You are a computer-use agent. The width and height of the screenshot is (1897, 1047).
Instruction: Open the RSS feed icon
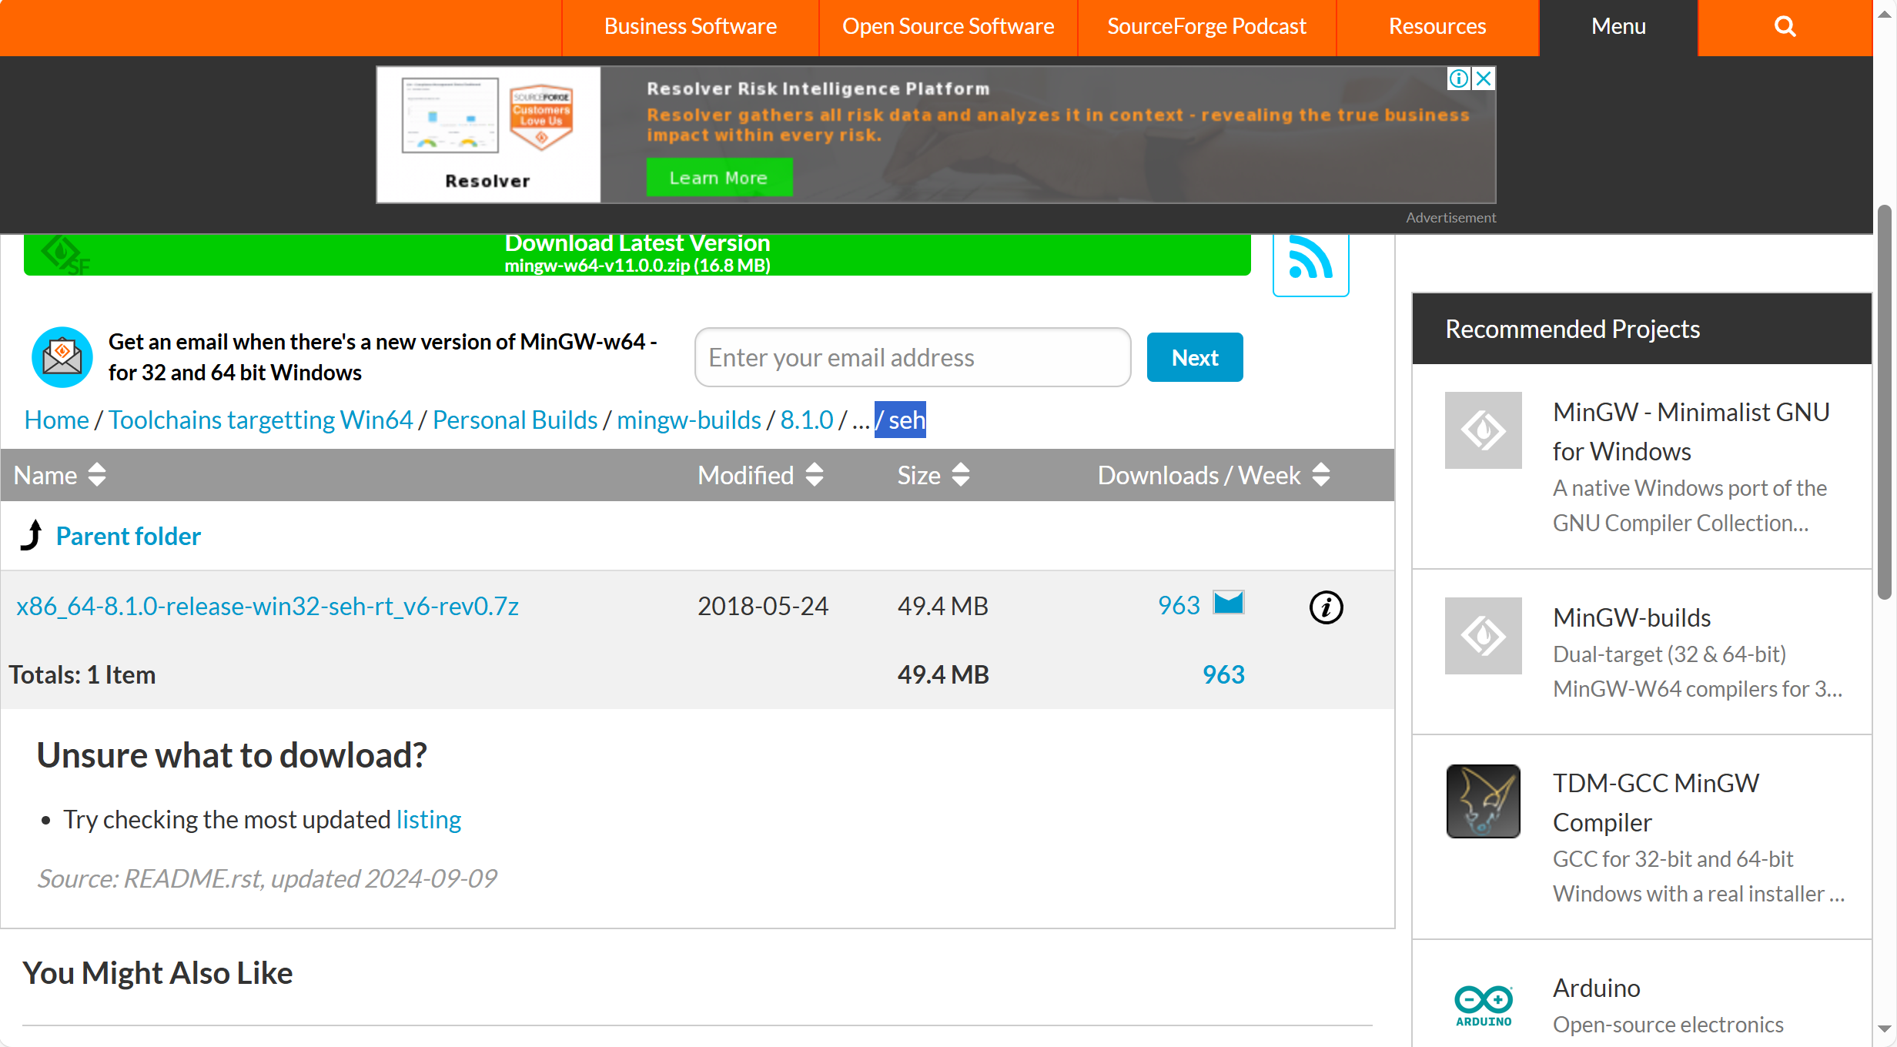click(1310, 260)
